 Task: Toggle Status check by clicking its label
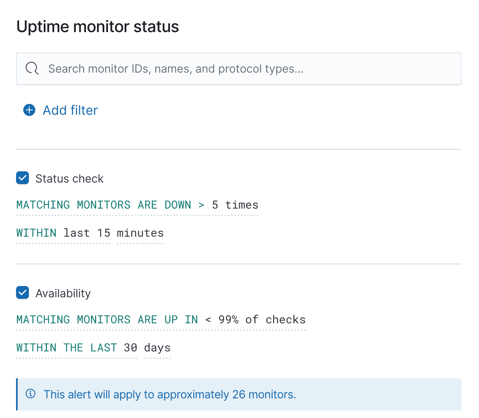(x=69, y=179)
